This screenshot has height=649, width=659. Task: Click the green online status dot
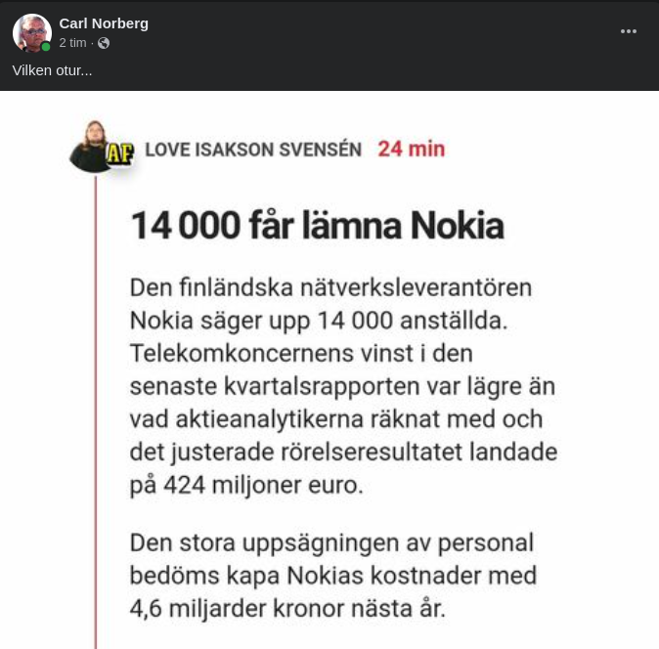pos(46,47)
